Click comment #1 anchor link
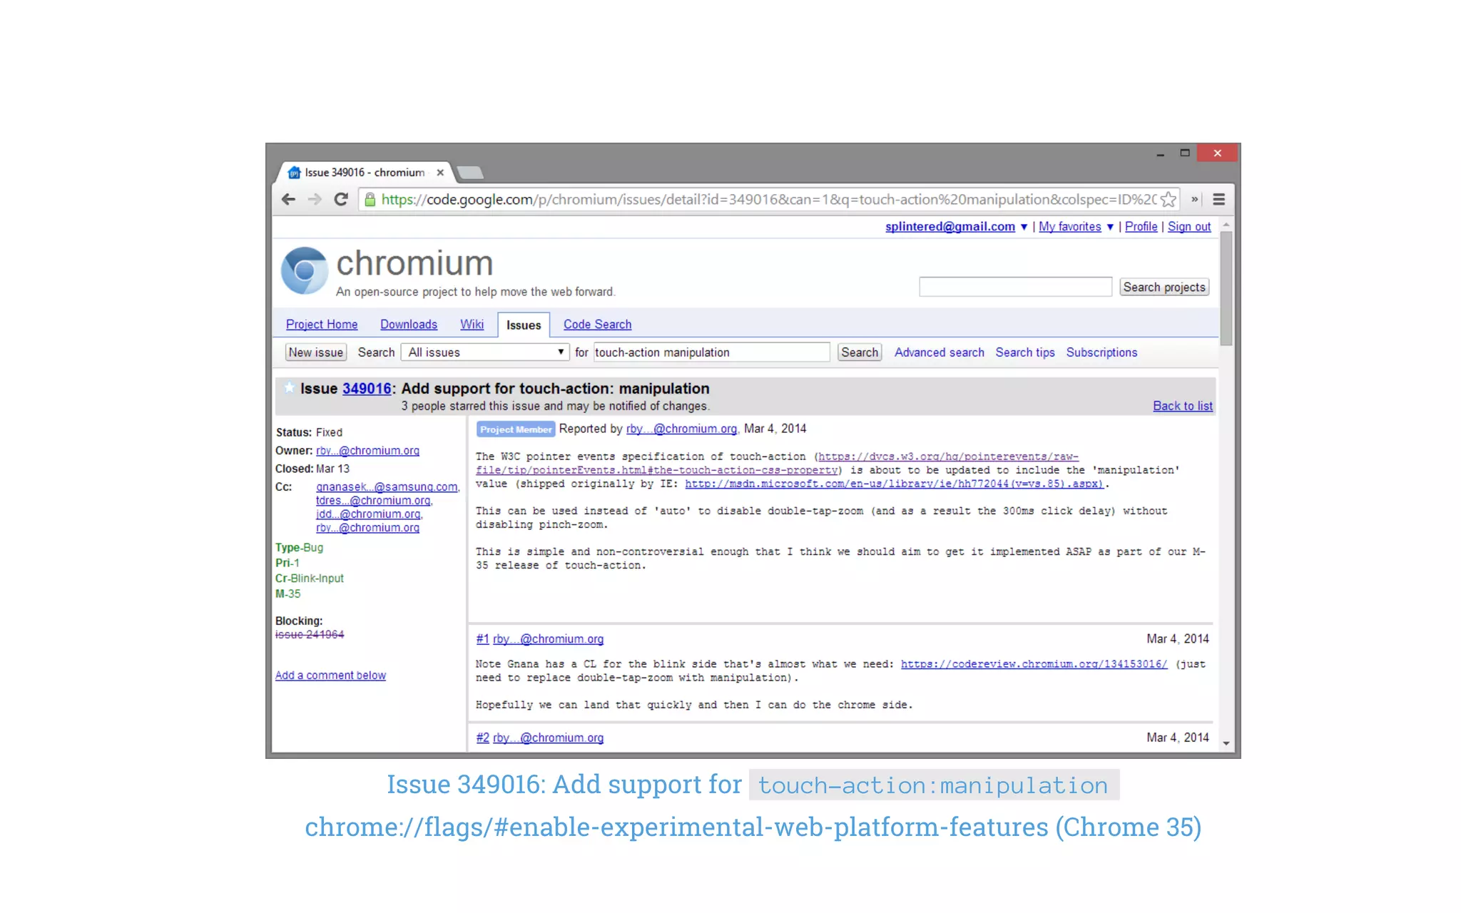Viewport: 1461px width, 913px height. pyautogui.click(x=483, y=639)
